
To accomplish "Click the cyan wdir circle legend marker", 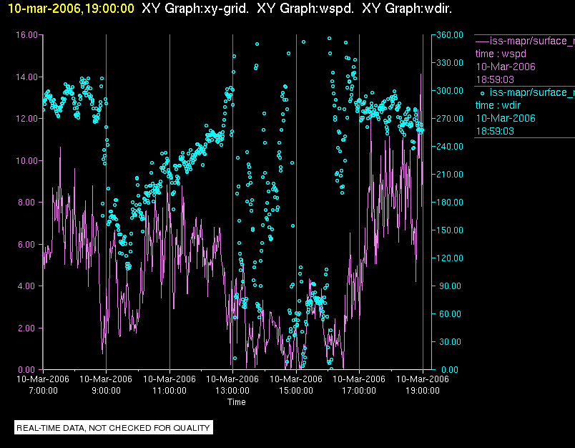I will coord(482,92).
